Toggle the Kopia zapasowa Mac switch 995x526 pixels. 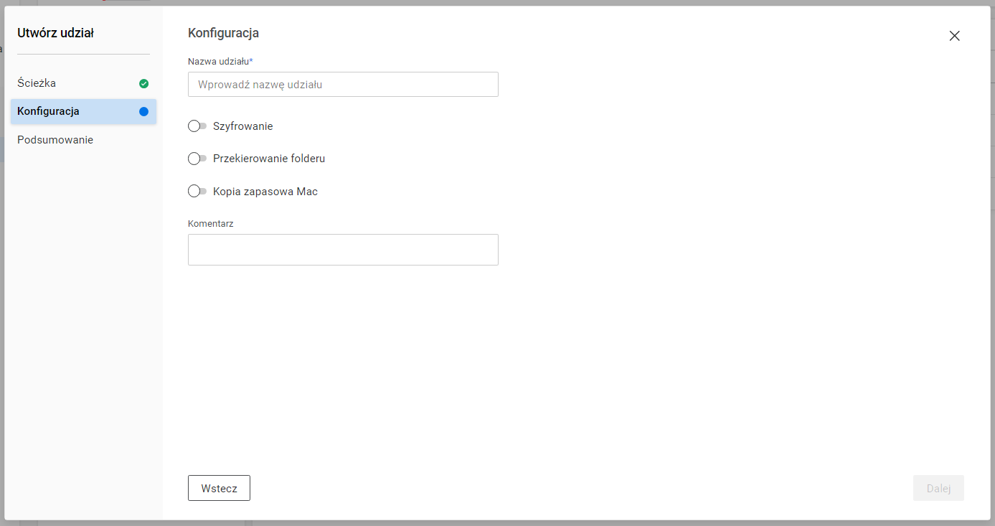click(x=197, y=192)
